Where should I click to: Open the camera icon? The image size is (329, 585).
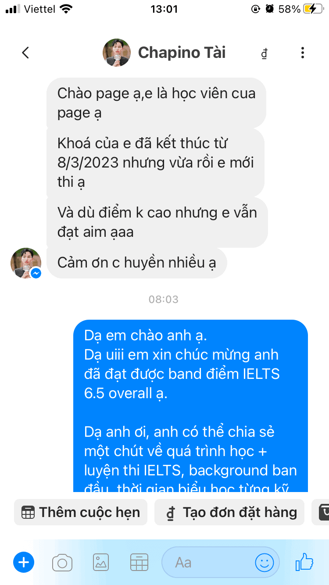[62, 563]
